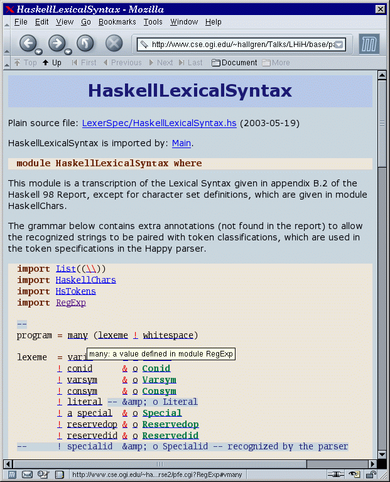Open the Tools menu

coord(153,22)
